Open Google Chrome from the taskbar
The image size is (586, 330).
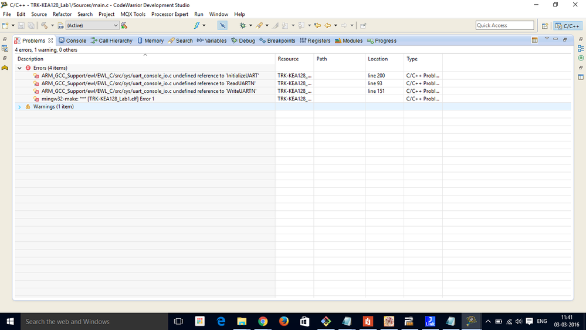[263, 321]
